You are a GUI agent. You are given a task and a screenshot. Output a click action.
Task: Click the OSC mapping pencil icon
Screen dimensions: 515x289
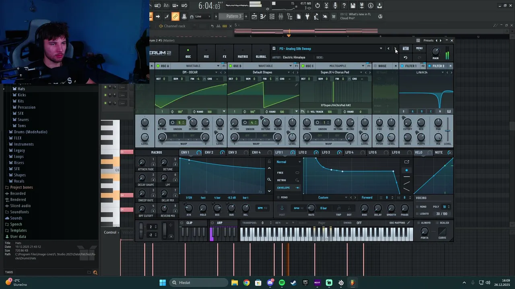409,223
